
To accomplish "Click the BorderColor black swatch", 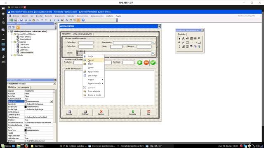I will coord(26,107).
